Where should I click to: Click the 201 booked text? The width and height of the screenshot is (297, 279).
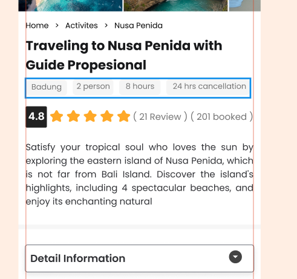click(x=221, y=117)
